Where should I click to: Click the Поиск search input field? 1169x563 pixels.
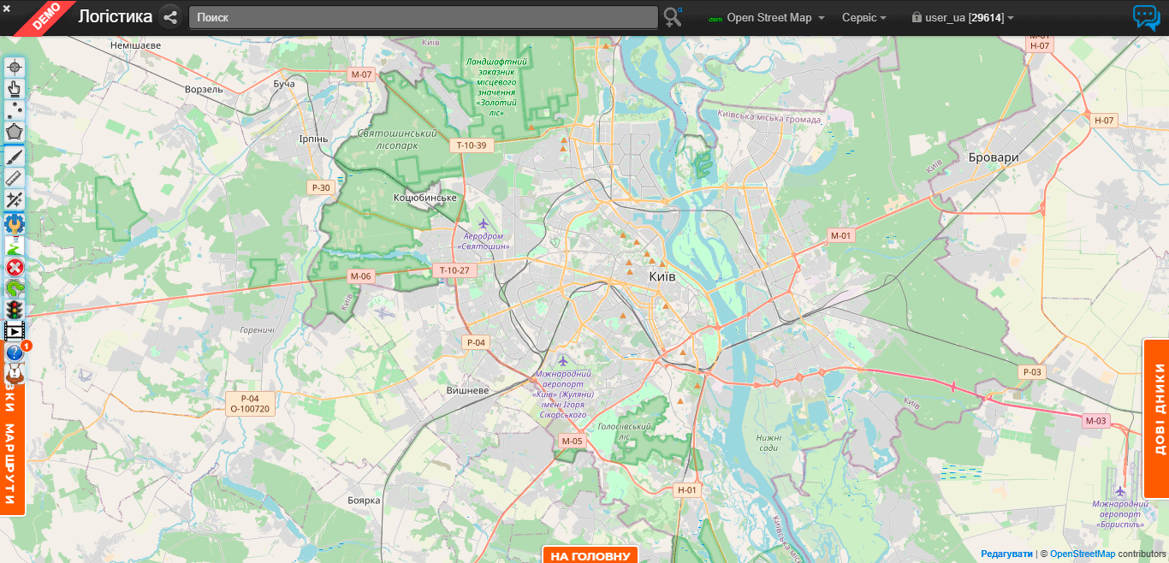tap(423, 17)
